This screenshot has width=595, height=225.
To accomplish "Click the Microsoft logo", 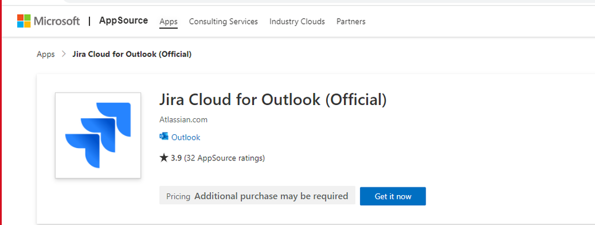I will (48, 21).
